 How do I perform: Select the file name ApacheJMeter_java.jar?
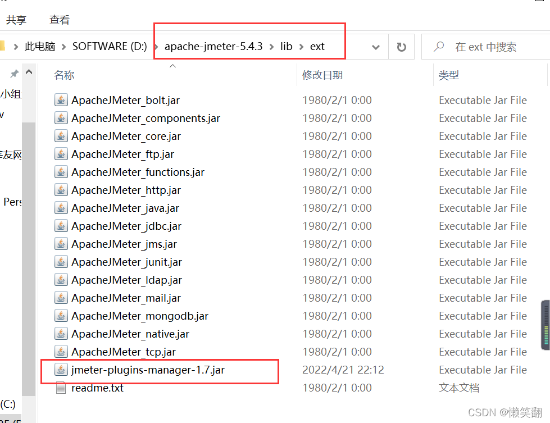pos(125,208)
